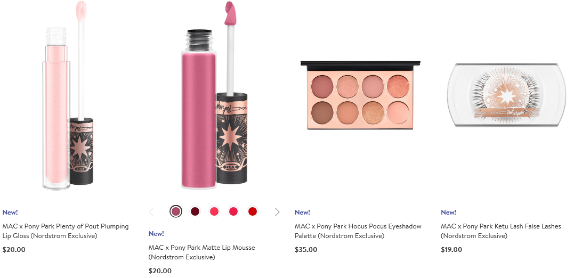The height and width of the screenshot is (278, 574).
Task: Click the eight-pan eyeshadow palette image
Action: click(x=360, y=95)
